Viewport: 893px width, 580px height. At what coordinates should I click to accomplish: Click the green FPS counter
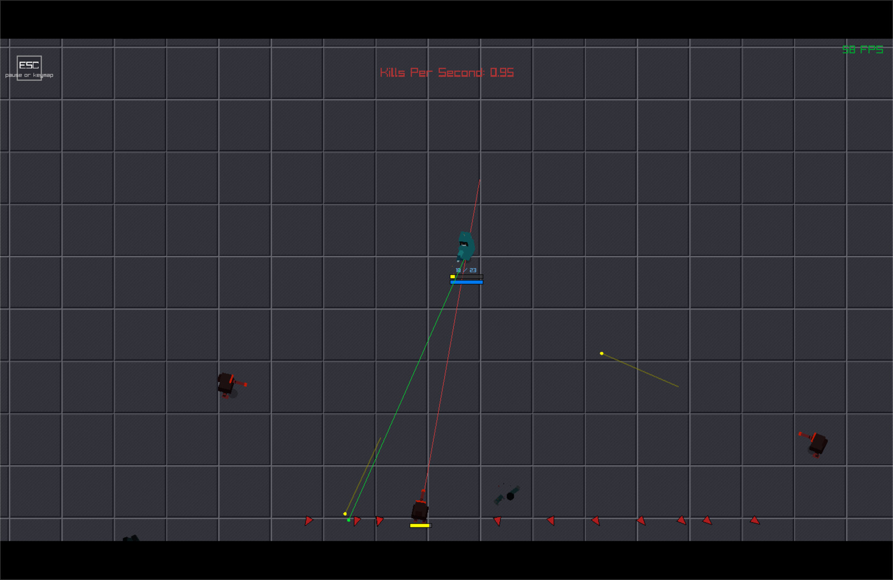click(862, 49)
